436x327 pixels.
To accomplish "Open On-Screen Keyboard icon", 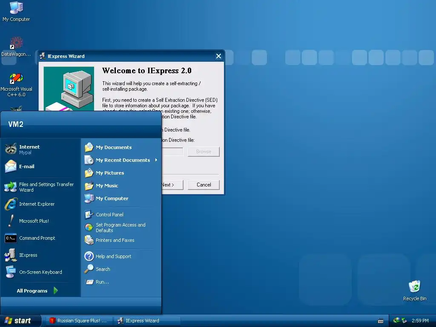I will pos(11,272).
